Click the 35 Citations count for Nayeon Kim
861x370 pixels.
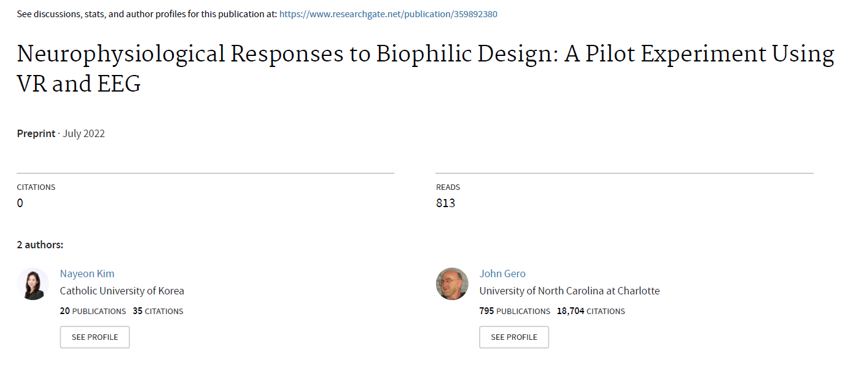point(158,311)
